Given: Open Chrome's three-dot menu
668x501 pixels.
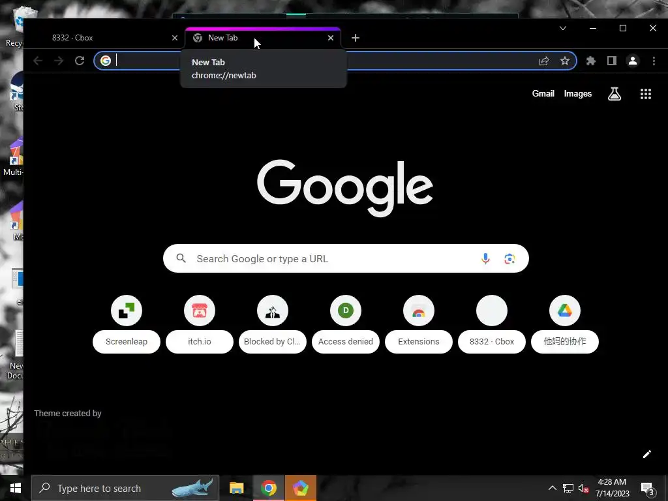Looking at the screenshot, I should (654, 61).
